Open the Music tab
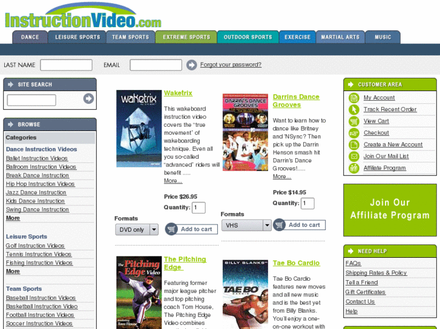This screenshot has height=329, width=440. (x=383, y=37)
